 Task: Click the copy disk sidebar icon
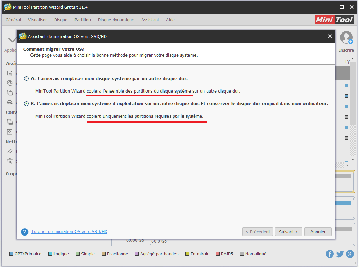10,102
